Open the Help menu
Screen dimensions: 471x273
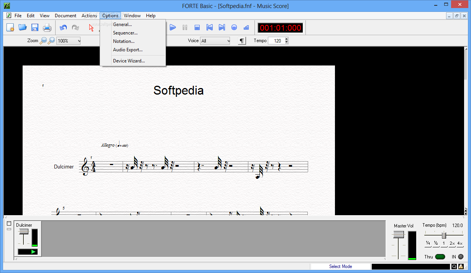(x=151, y=16)
